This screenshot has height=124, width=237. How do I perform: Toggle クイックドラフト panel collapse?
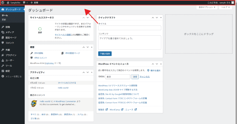[x=161, y=18]
